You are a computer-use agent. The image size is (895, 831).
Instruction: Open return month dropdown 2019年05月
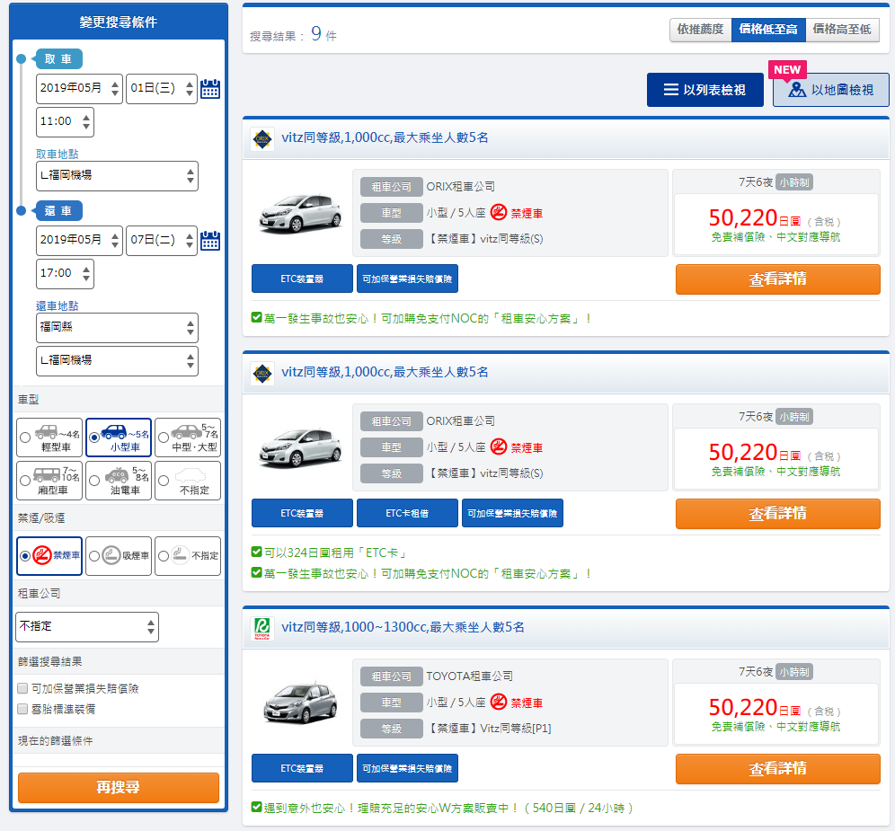(79, 240)
